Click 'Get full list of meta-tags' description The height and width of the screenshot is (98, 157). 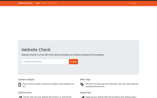112,85
